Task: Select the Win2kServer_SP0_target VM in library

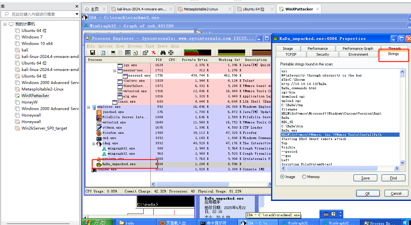Action: [44, 128]
